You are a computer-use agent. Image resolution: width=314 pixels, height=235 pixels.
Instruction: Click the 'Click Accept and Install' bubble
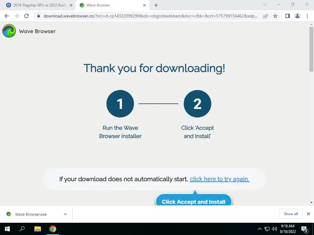194,200
